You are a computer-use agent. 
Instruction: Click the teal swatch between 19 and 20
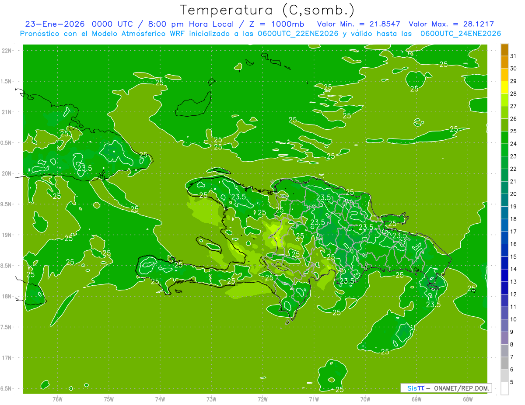pos(504,201)
